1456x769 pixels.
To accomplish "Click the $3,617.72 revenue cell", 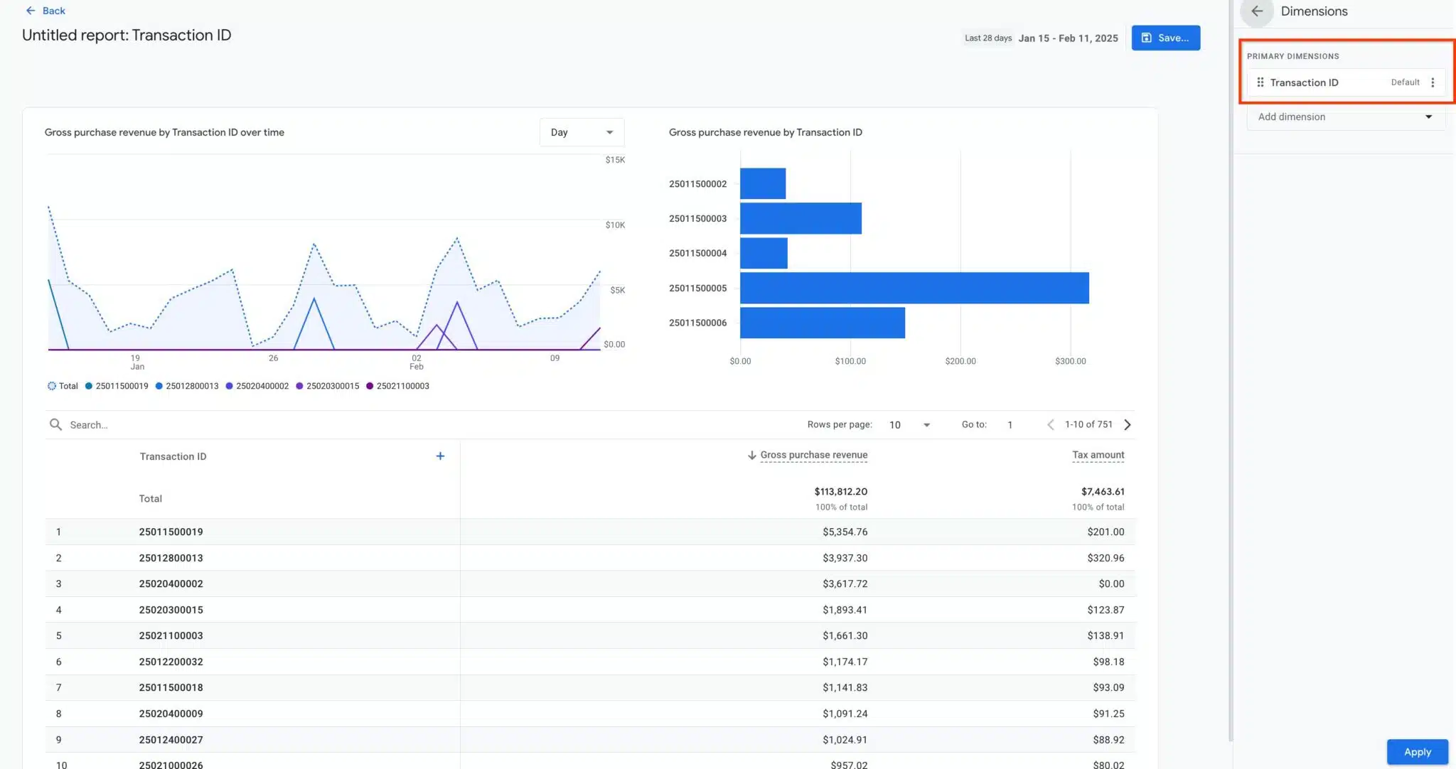I will 845,584.
